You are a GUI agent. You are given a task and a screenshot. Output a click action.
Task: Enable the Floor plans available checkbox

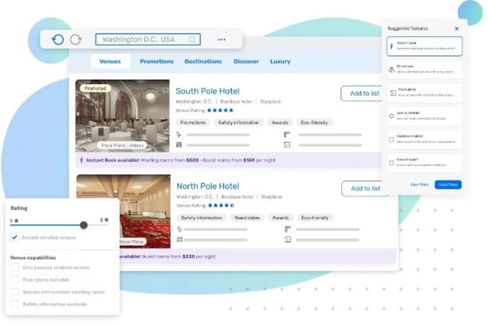pyautogui.click(x=15, y=280)
